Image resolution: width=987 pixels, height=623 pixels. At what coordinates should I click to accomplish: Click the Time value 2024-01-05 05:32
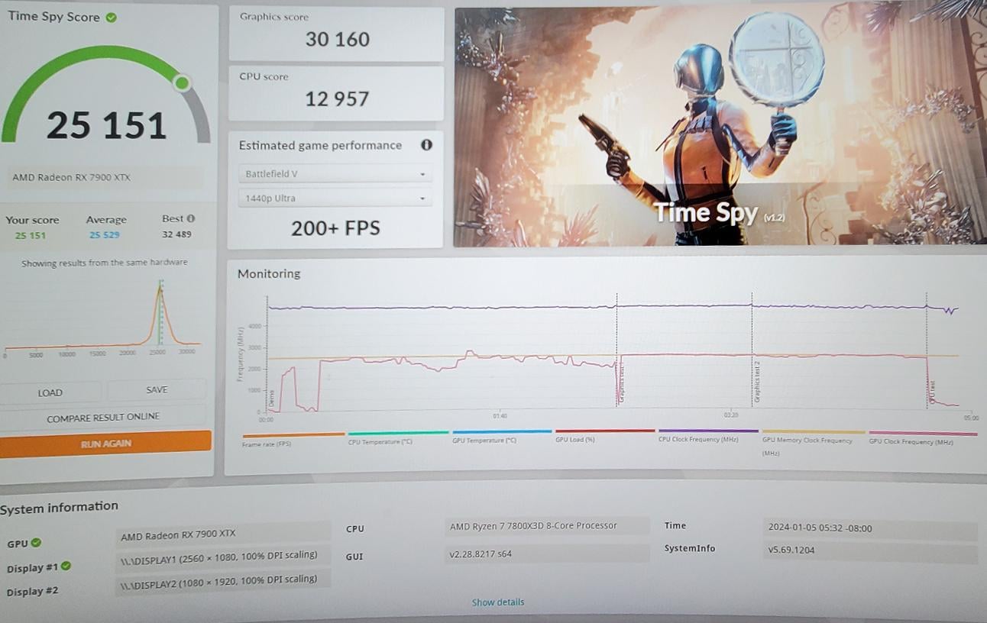[x=870, y=528]
